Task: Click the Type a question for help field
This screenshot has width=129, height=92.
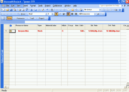Action: 110,6
